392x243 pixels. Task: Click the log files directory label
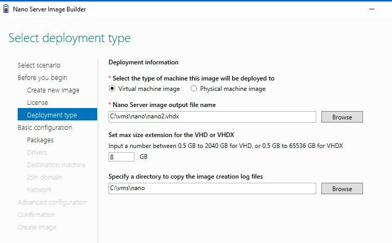[185, 177]
